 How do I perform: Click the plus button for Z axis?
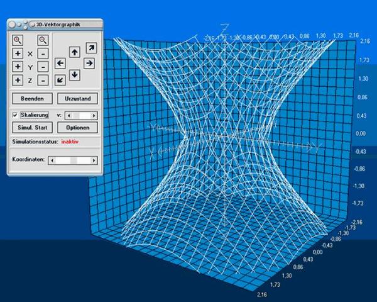[x=18, y=80]
